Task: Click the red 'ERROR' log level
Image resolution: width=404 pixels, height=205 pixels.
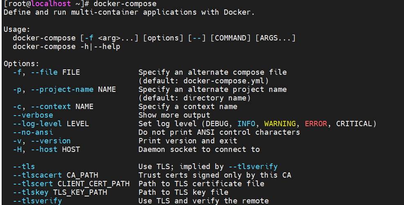Action: click(x=316, y=124)
